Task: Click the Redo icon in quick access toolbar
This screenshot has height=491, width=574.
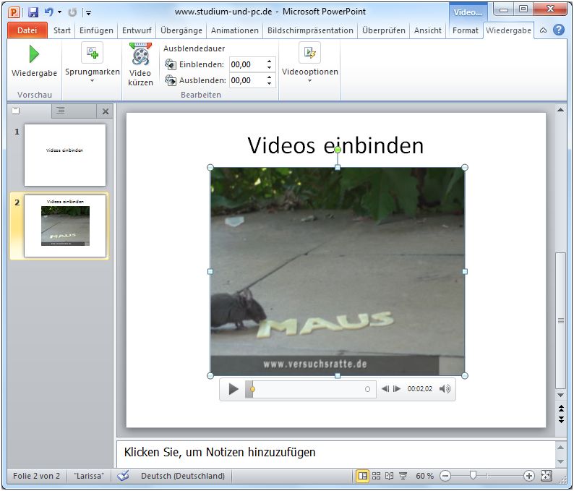Action: pos(72,12)
